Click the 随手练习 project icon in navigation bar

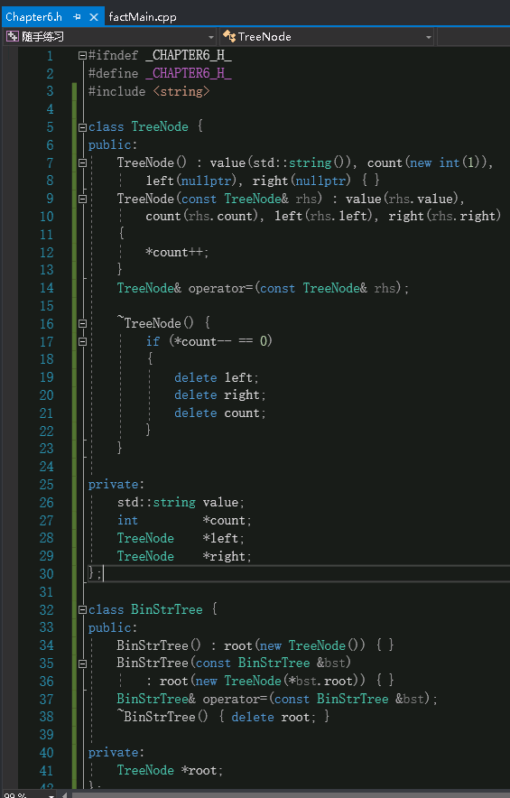(12, 37)
